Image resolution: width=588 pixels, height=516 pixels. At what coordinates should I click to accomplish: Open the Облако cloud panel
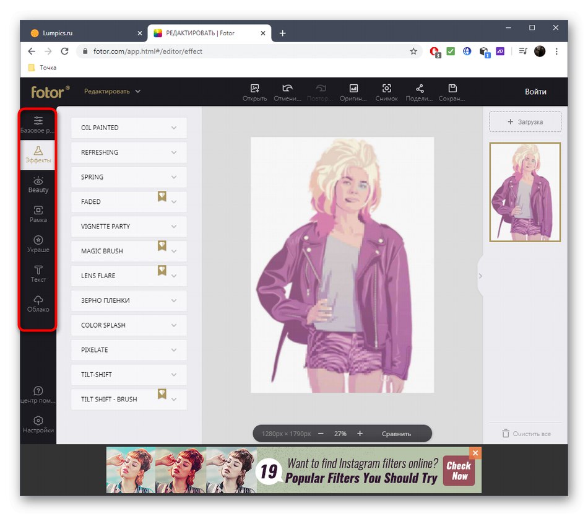click(38, 303)
